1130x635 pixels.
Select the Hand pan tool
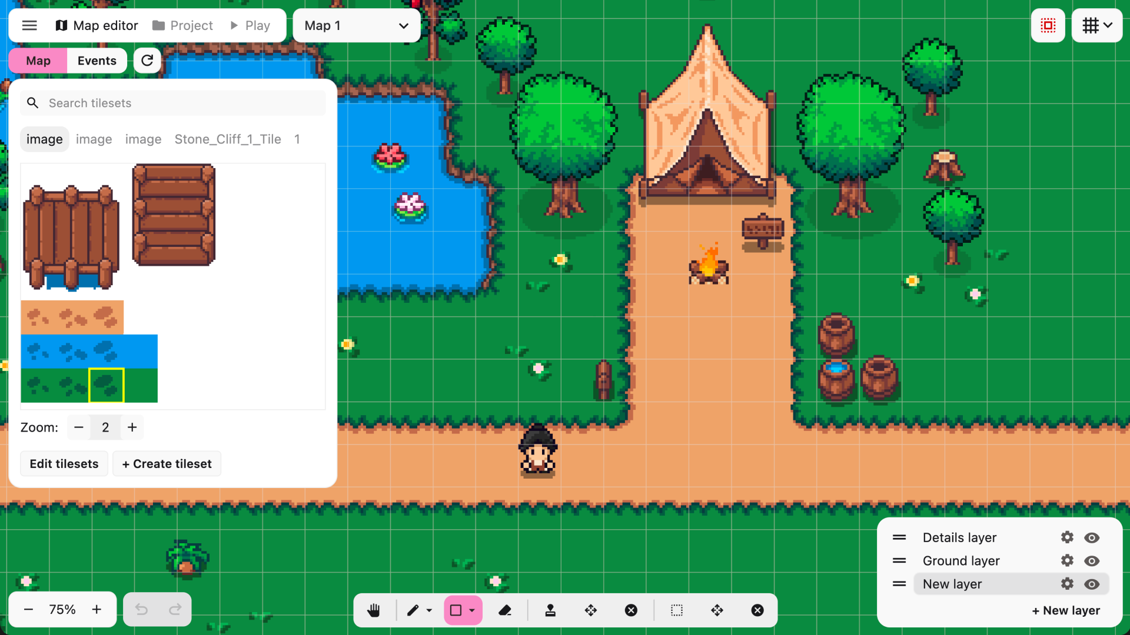(374, 610)
